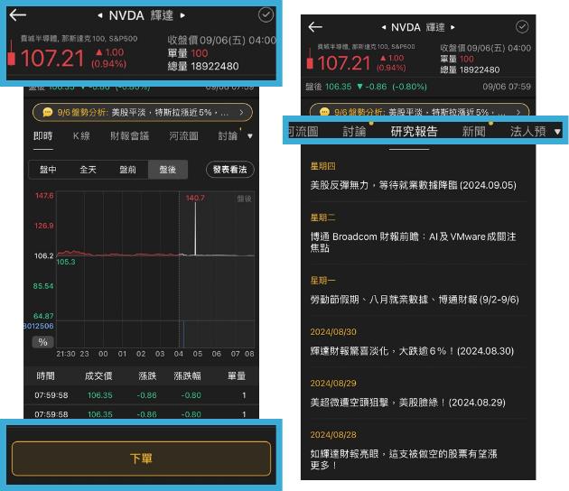
Task: Open 討論 tab in right screen
Action: (x=354, y=131)
